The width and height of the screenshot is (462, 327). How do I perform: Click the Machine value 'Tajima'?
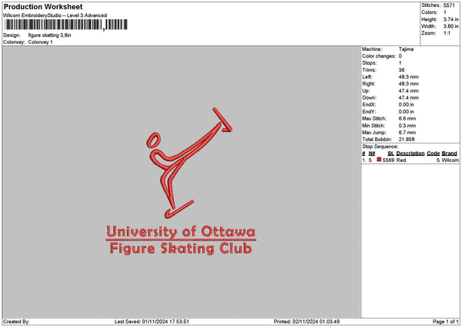[x=406, y=49]
